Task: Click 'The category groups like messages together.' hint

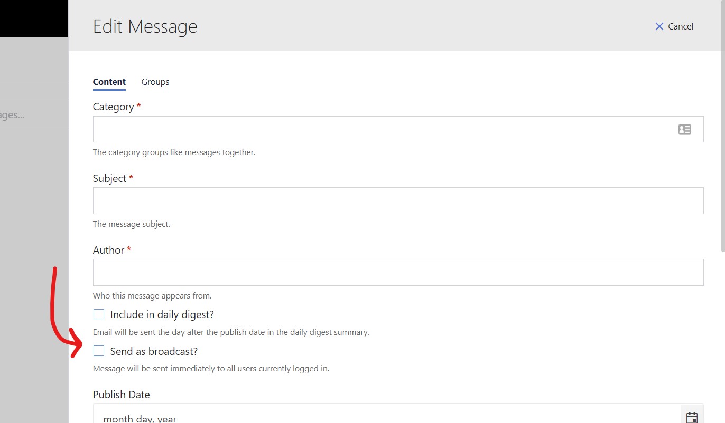Action: (174, 152)
